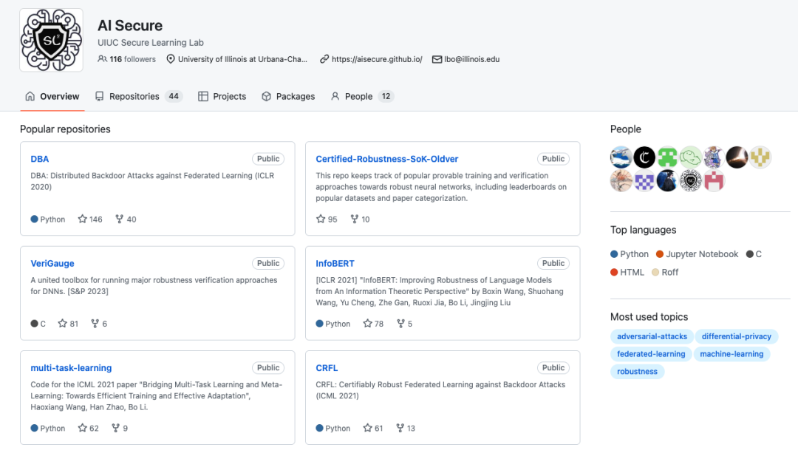Open the InfoBERT repository

pyautogui.click(x=335, y=263)
